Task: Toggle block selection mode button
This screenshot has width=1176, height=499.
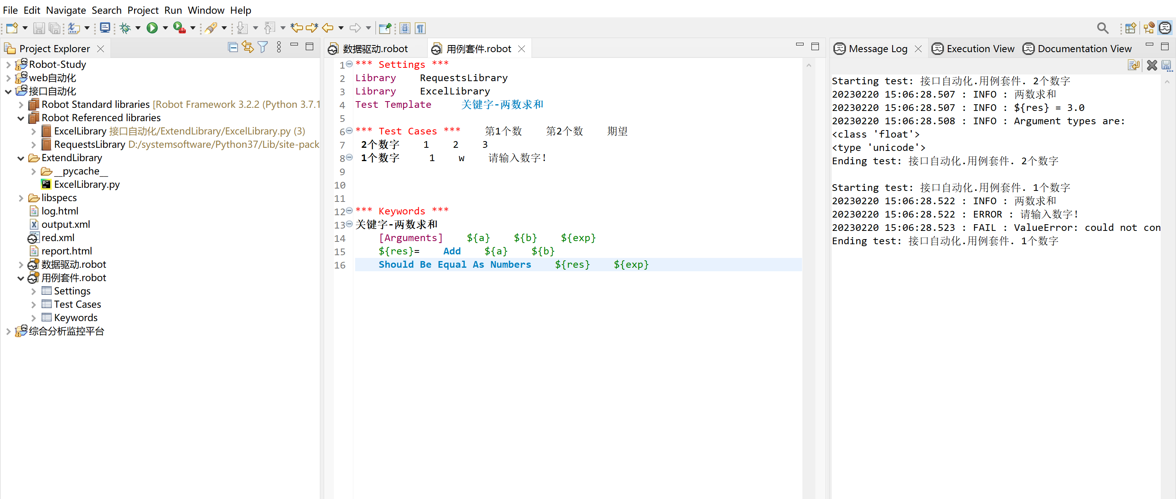Action: click(x=405, y=28)
